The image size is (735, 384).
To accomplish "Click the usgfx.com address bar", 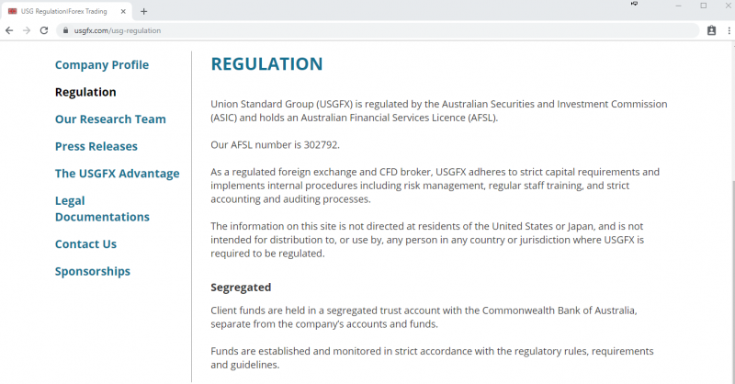I will click(378, 30).
